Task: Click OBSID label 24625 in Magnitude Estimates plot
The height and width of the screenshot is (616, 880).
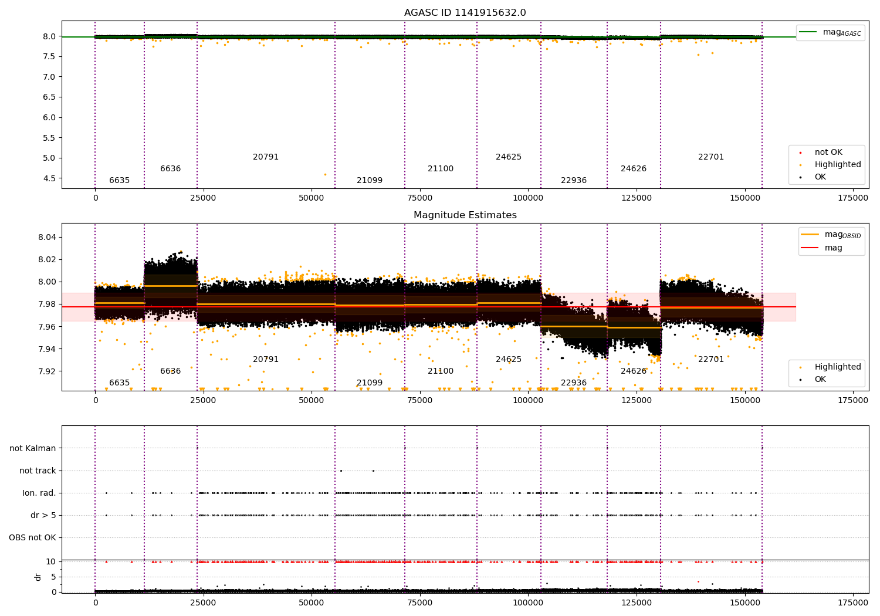Action: [509, 360]
